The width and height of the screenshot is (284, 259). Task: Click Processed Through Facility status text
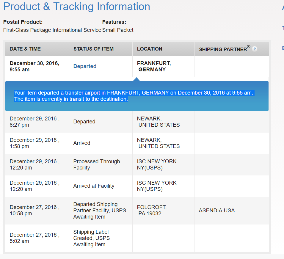[97, 164]
